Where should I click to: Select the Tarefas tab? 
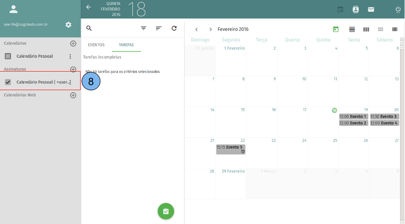pos(126,45)
